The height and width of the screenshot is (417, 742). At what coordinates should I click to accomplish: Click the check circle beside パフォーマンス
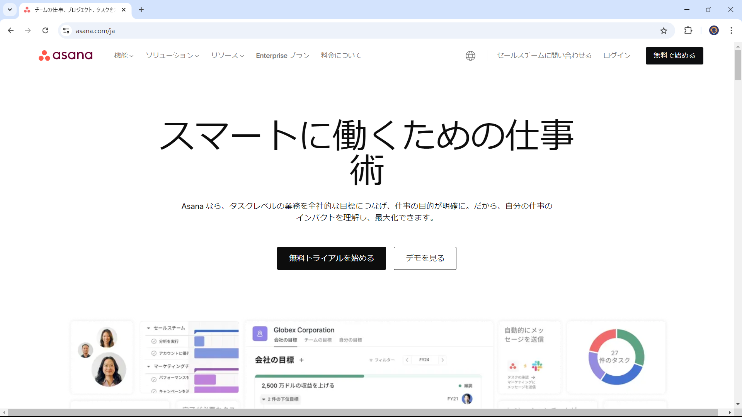coord(154,379)
